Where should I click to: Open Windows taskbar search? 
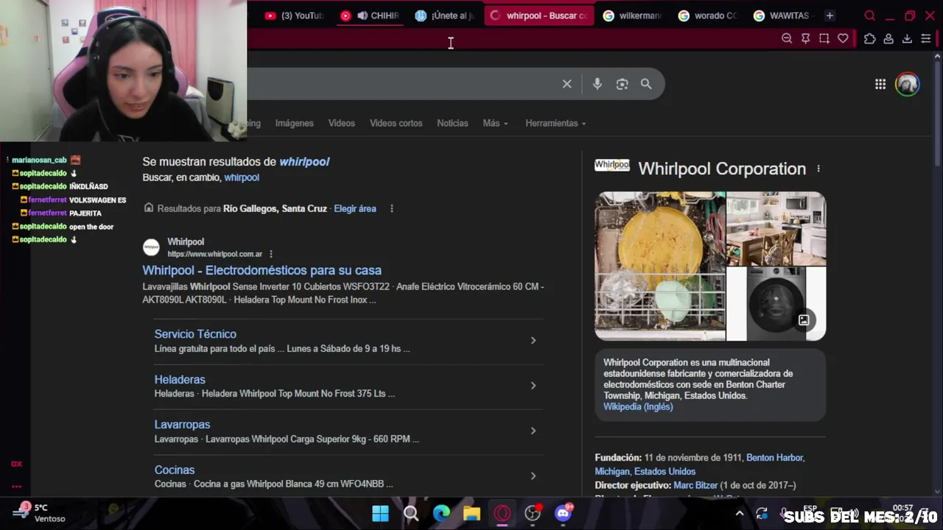tap(411, 513)
